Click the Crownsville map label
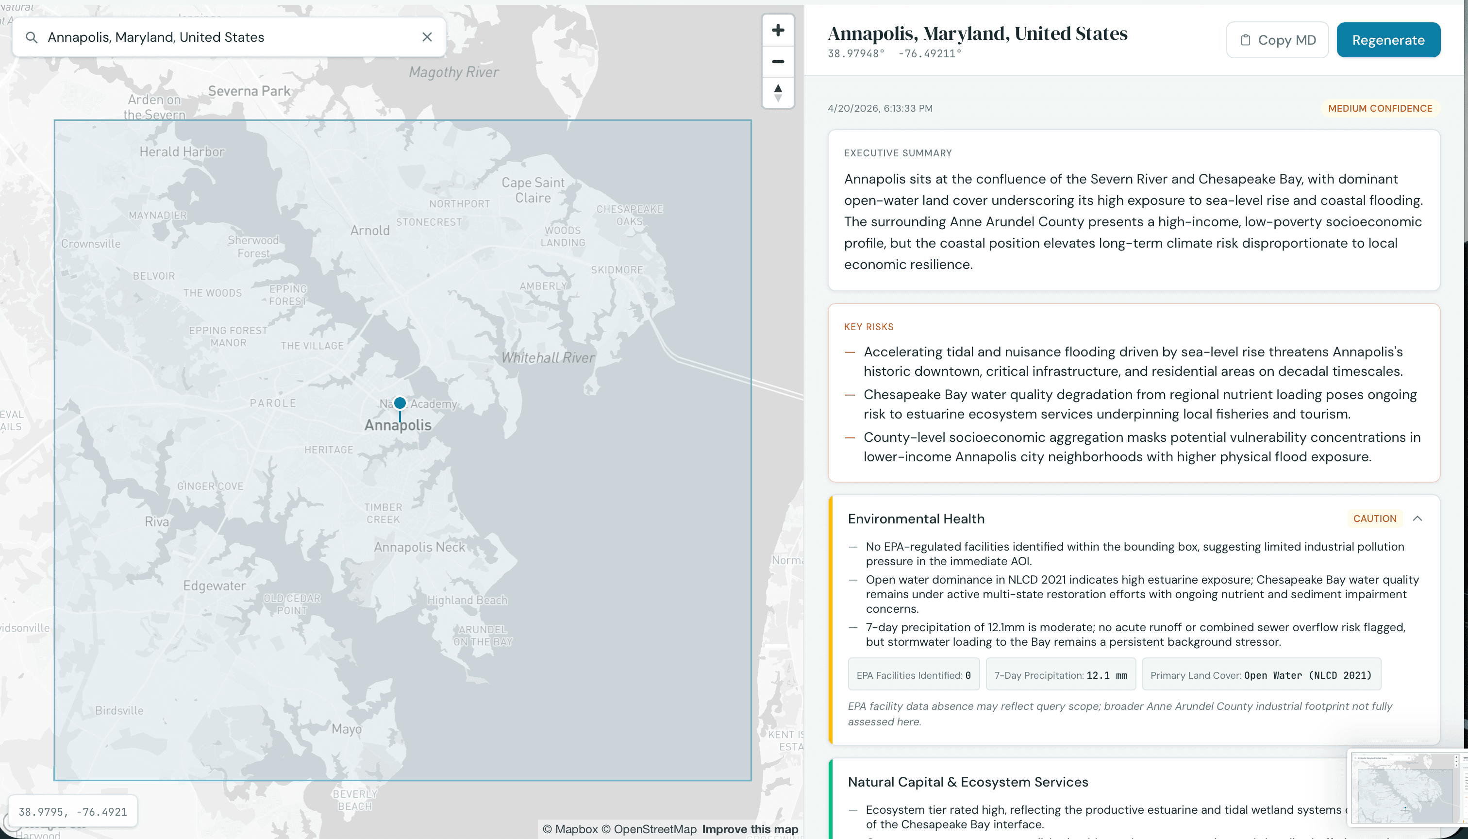 point(91,244)
